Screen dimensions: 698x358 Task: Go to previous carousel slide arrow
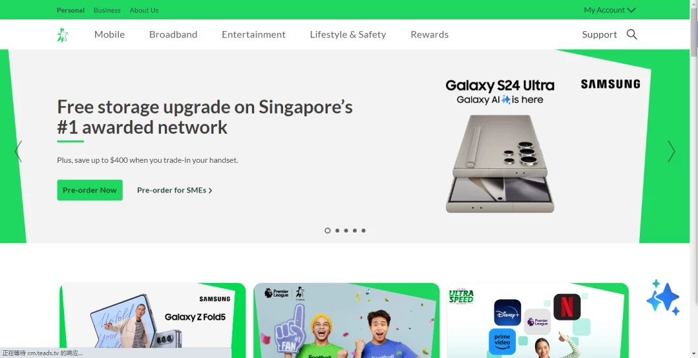click(x=18, y=151)
